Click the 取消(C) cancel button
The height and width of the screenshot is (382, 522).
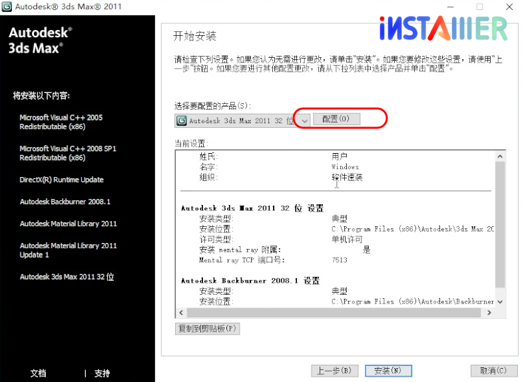(x=494, y=371)
